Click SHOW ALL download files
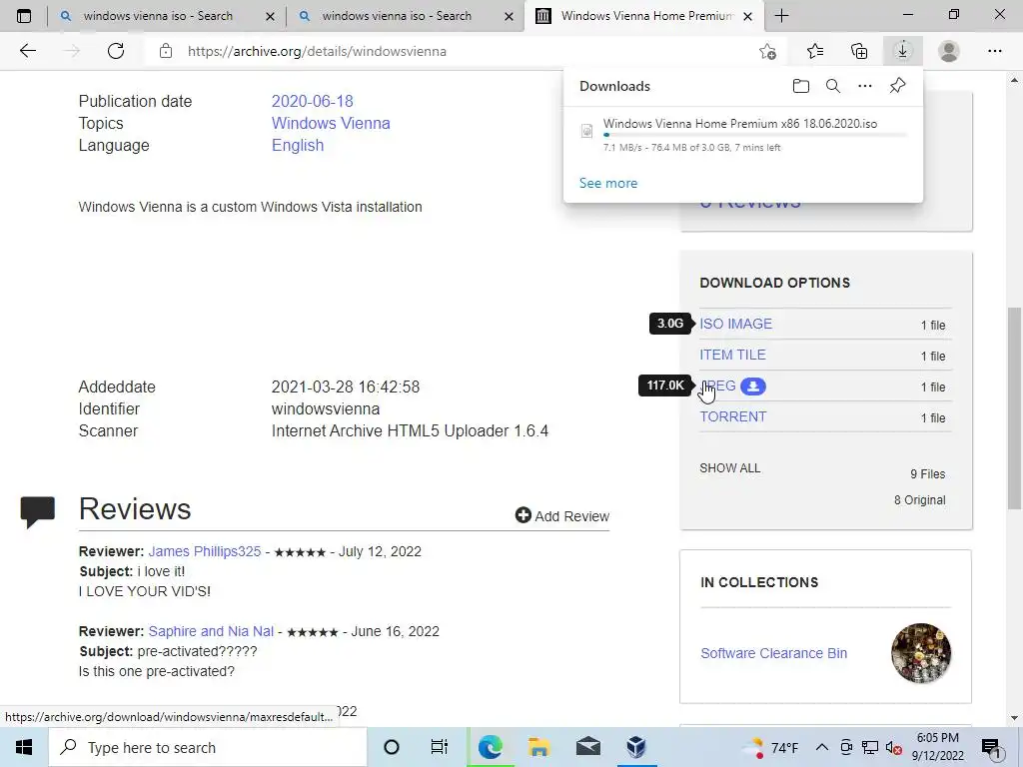This screenshot has width=1023, height=767. [729, 468]
